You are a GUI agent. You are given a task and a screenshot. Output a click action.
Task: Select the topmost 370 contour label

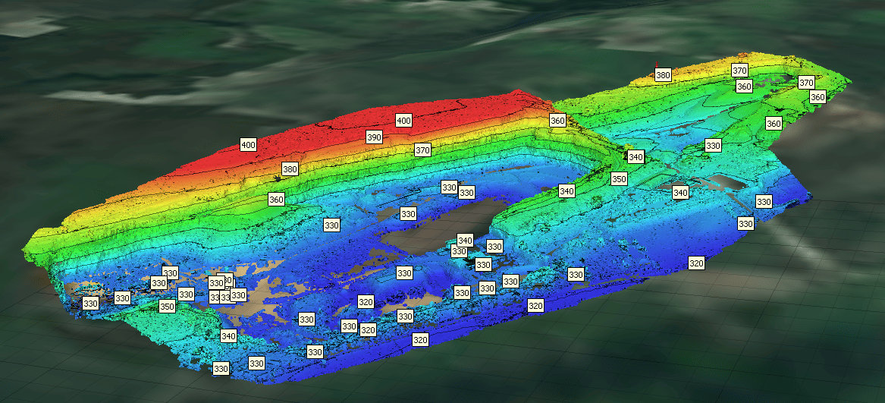pyautogui.click(x=739, y=71)
